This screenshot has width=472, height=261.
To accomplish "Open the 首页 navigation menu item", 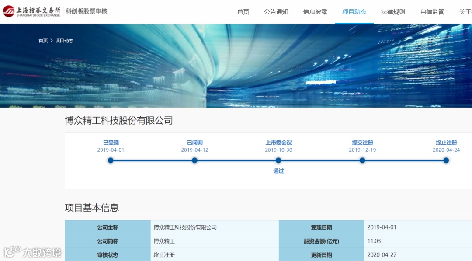I will tap(243, 12).
